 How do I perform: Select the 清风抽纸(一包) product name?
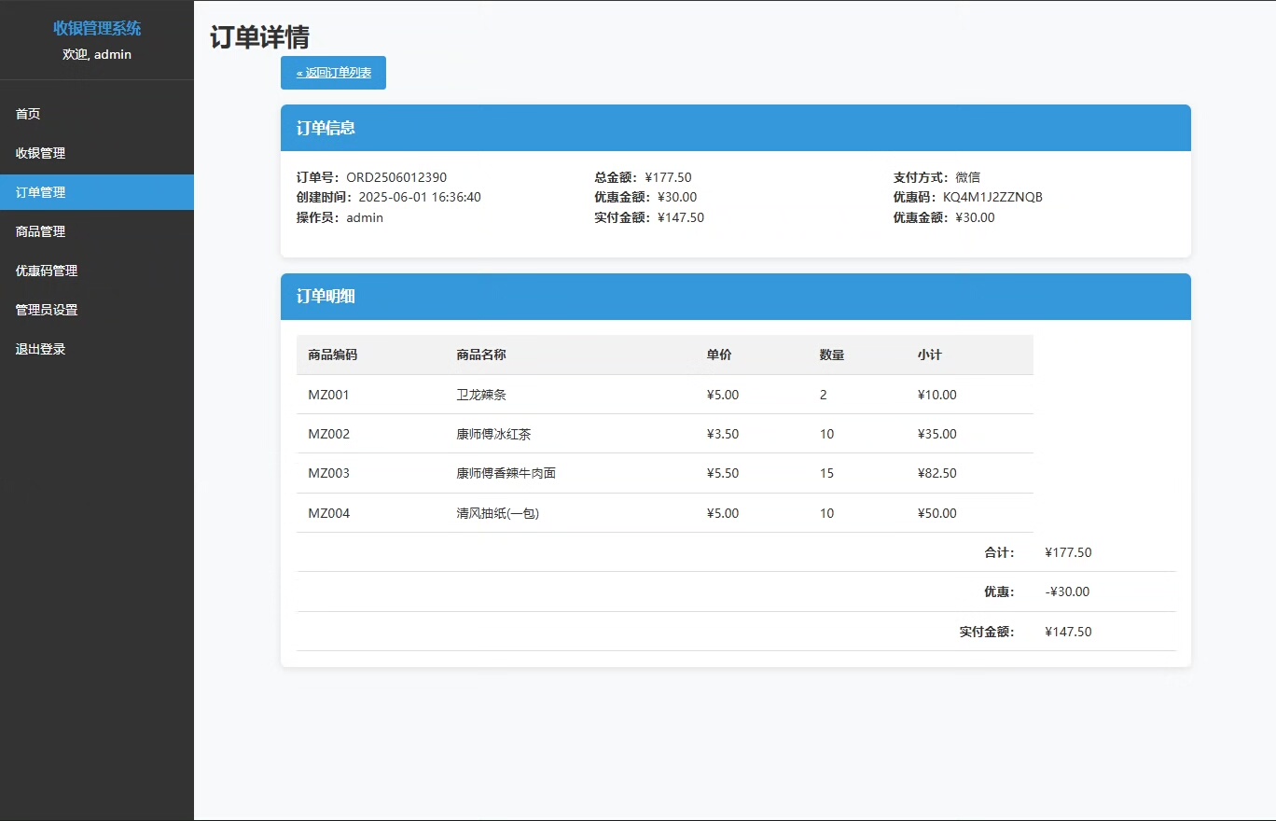pos(497,513)
